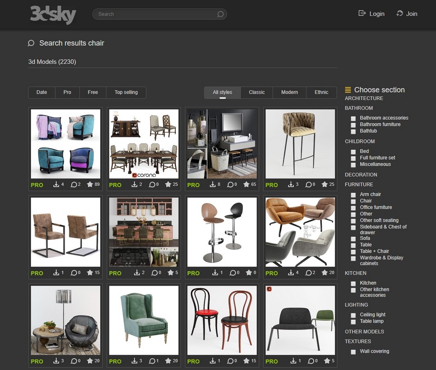
Task: Click the Top selling filter button
Action: (126, 92)
